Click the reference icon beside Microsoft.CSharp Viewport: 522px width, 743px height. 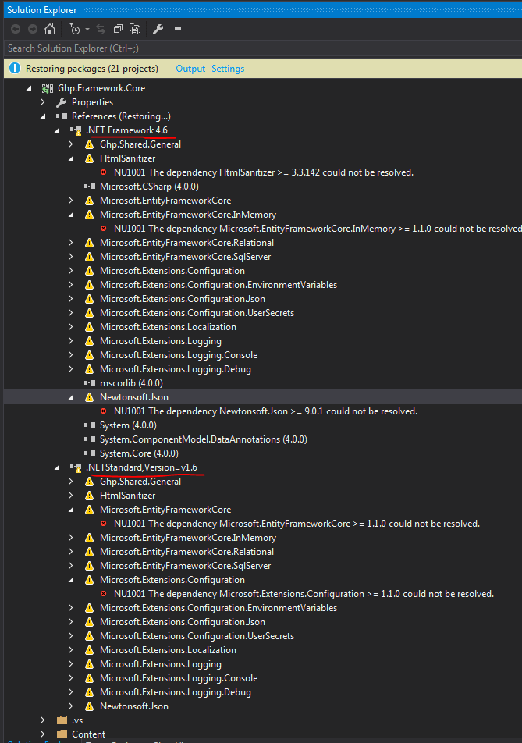pyautogui.click(x=90, y=187)
